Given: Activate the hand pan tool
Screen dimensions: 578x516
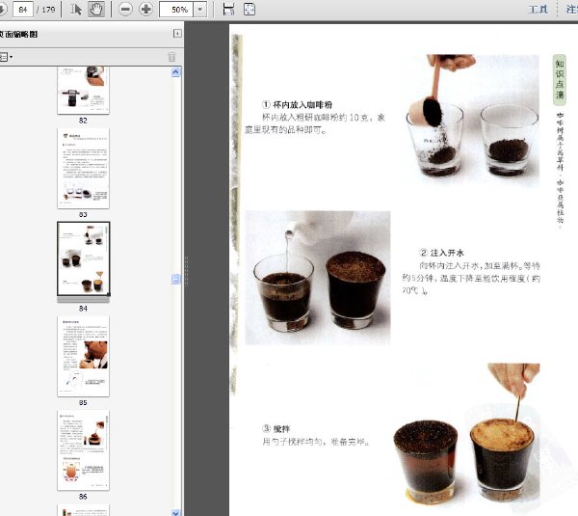Looking at the screenshot, I should 95,10.
